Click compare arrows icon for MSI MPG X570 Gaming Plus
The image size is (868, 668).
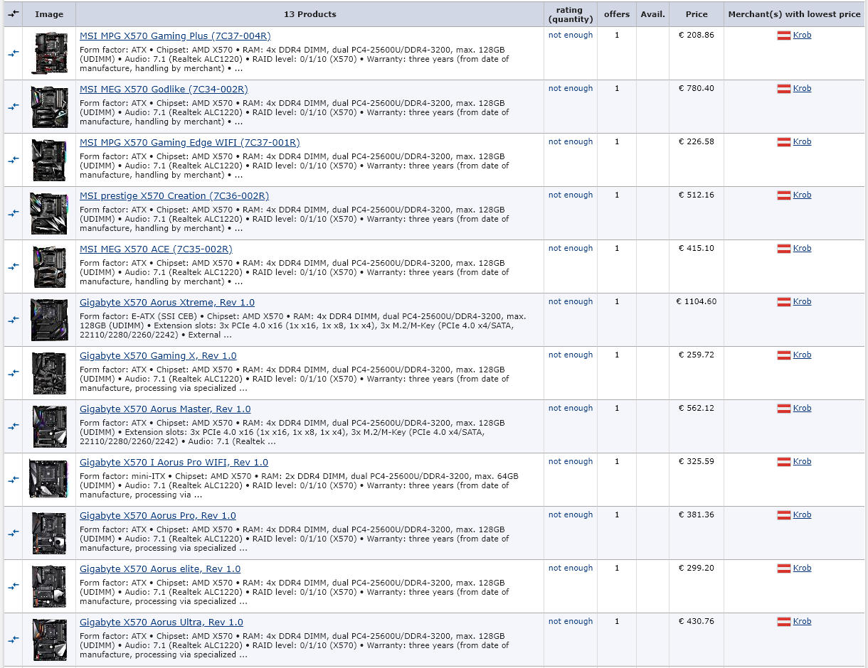pos(14,53)
